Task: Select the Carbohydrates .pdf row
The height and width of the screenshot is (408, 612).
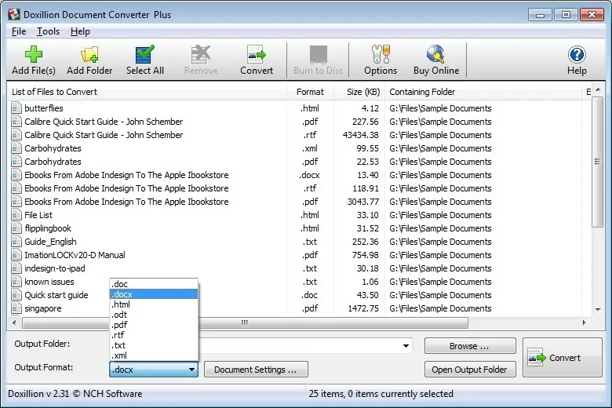Action: (x=299, y=162)
